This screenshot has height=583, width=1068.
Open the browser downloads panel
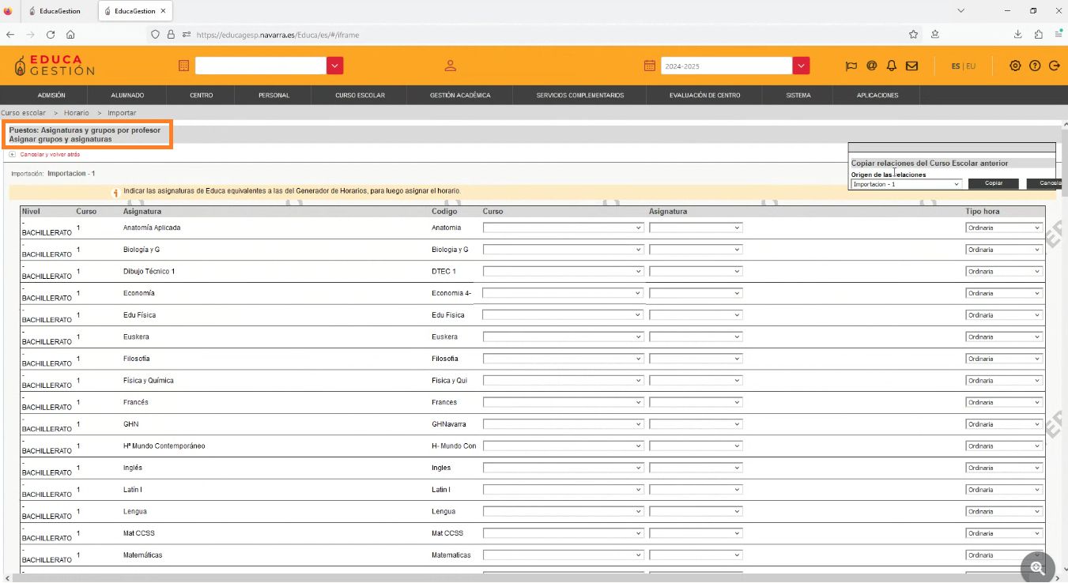click(x=1018, y=35)
